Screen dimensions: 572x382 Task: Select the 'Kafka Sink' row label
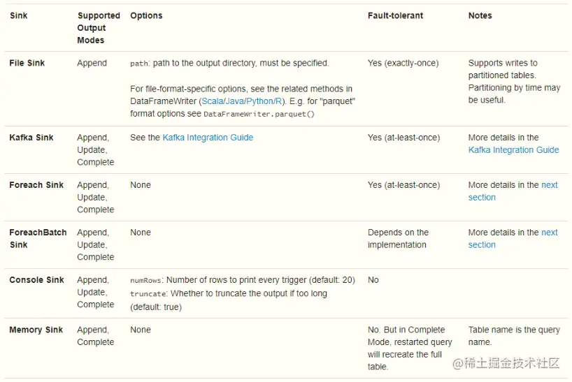pyautogui.click(x=31, y=138)
